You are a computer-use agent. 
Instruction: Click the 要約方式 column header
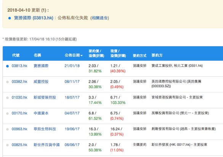click(140, 55)
